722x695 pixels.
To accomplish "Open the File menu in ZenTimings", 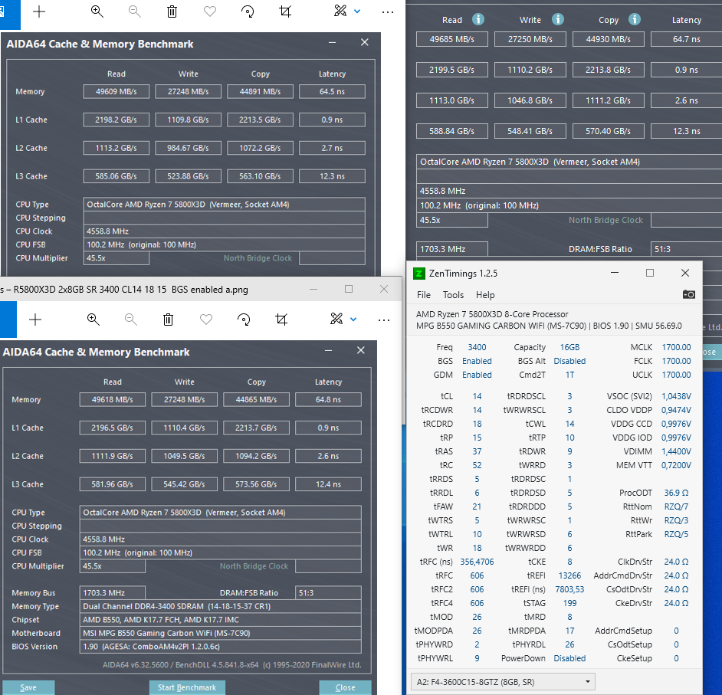I will (x=424, y=294).
